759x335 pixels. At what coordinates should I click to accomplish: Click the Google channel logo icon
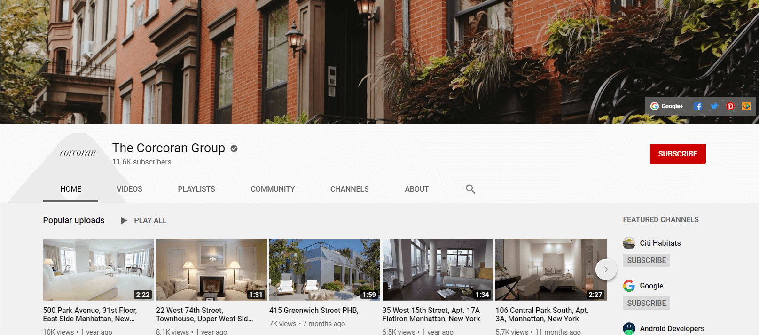(x=629, y=286)
